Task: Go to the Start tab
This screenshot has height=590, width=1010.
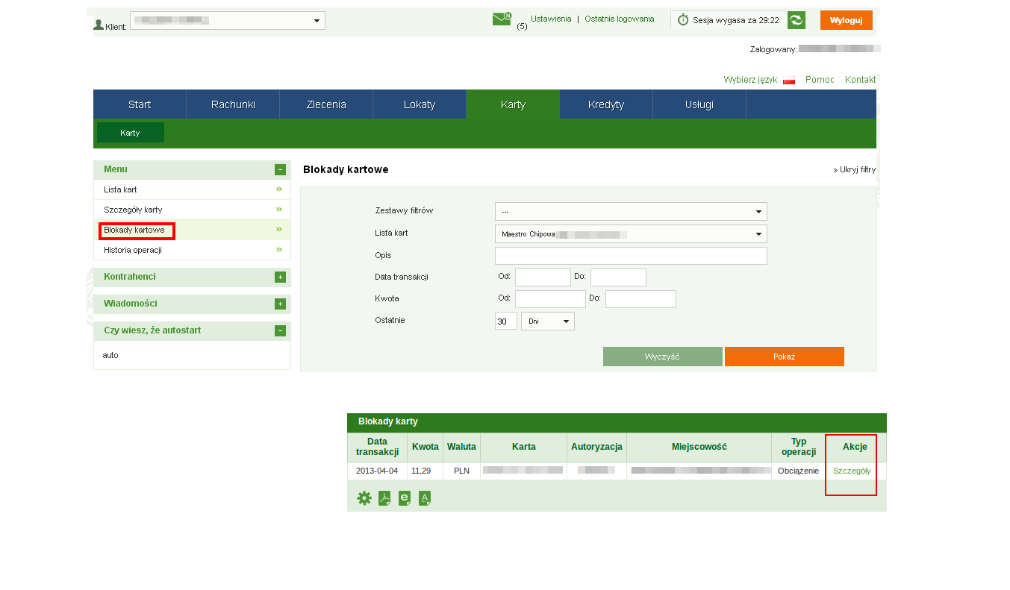Action: tap(140, 104)
